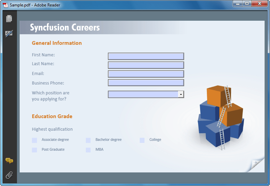Click the College label text
270x186 pixels.
click(155, 139)
